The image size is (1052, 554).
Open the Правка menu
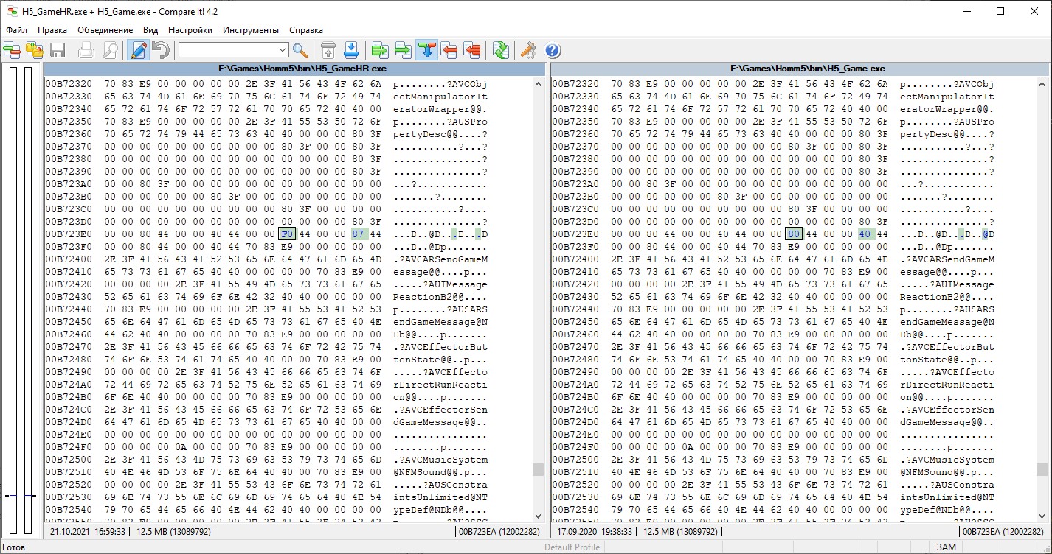(x=52, y=30)
